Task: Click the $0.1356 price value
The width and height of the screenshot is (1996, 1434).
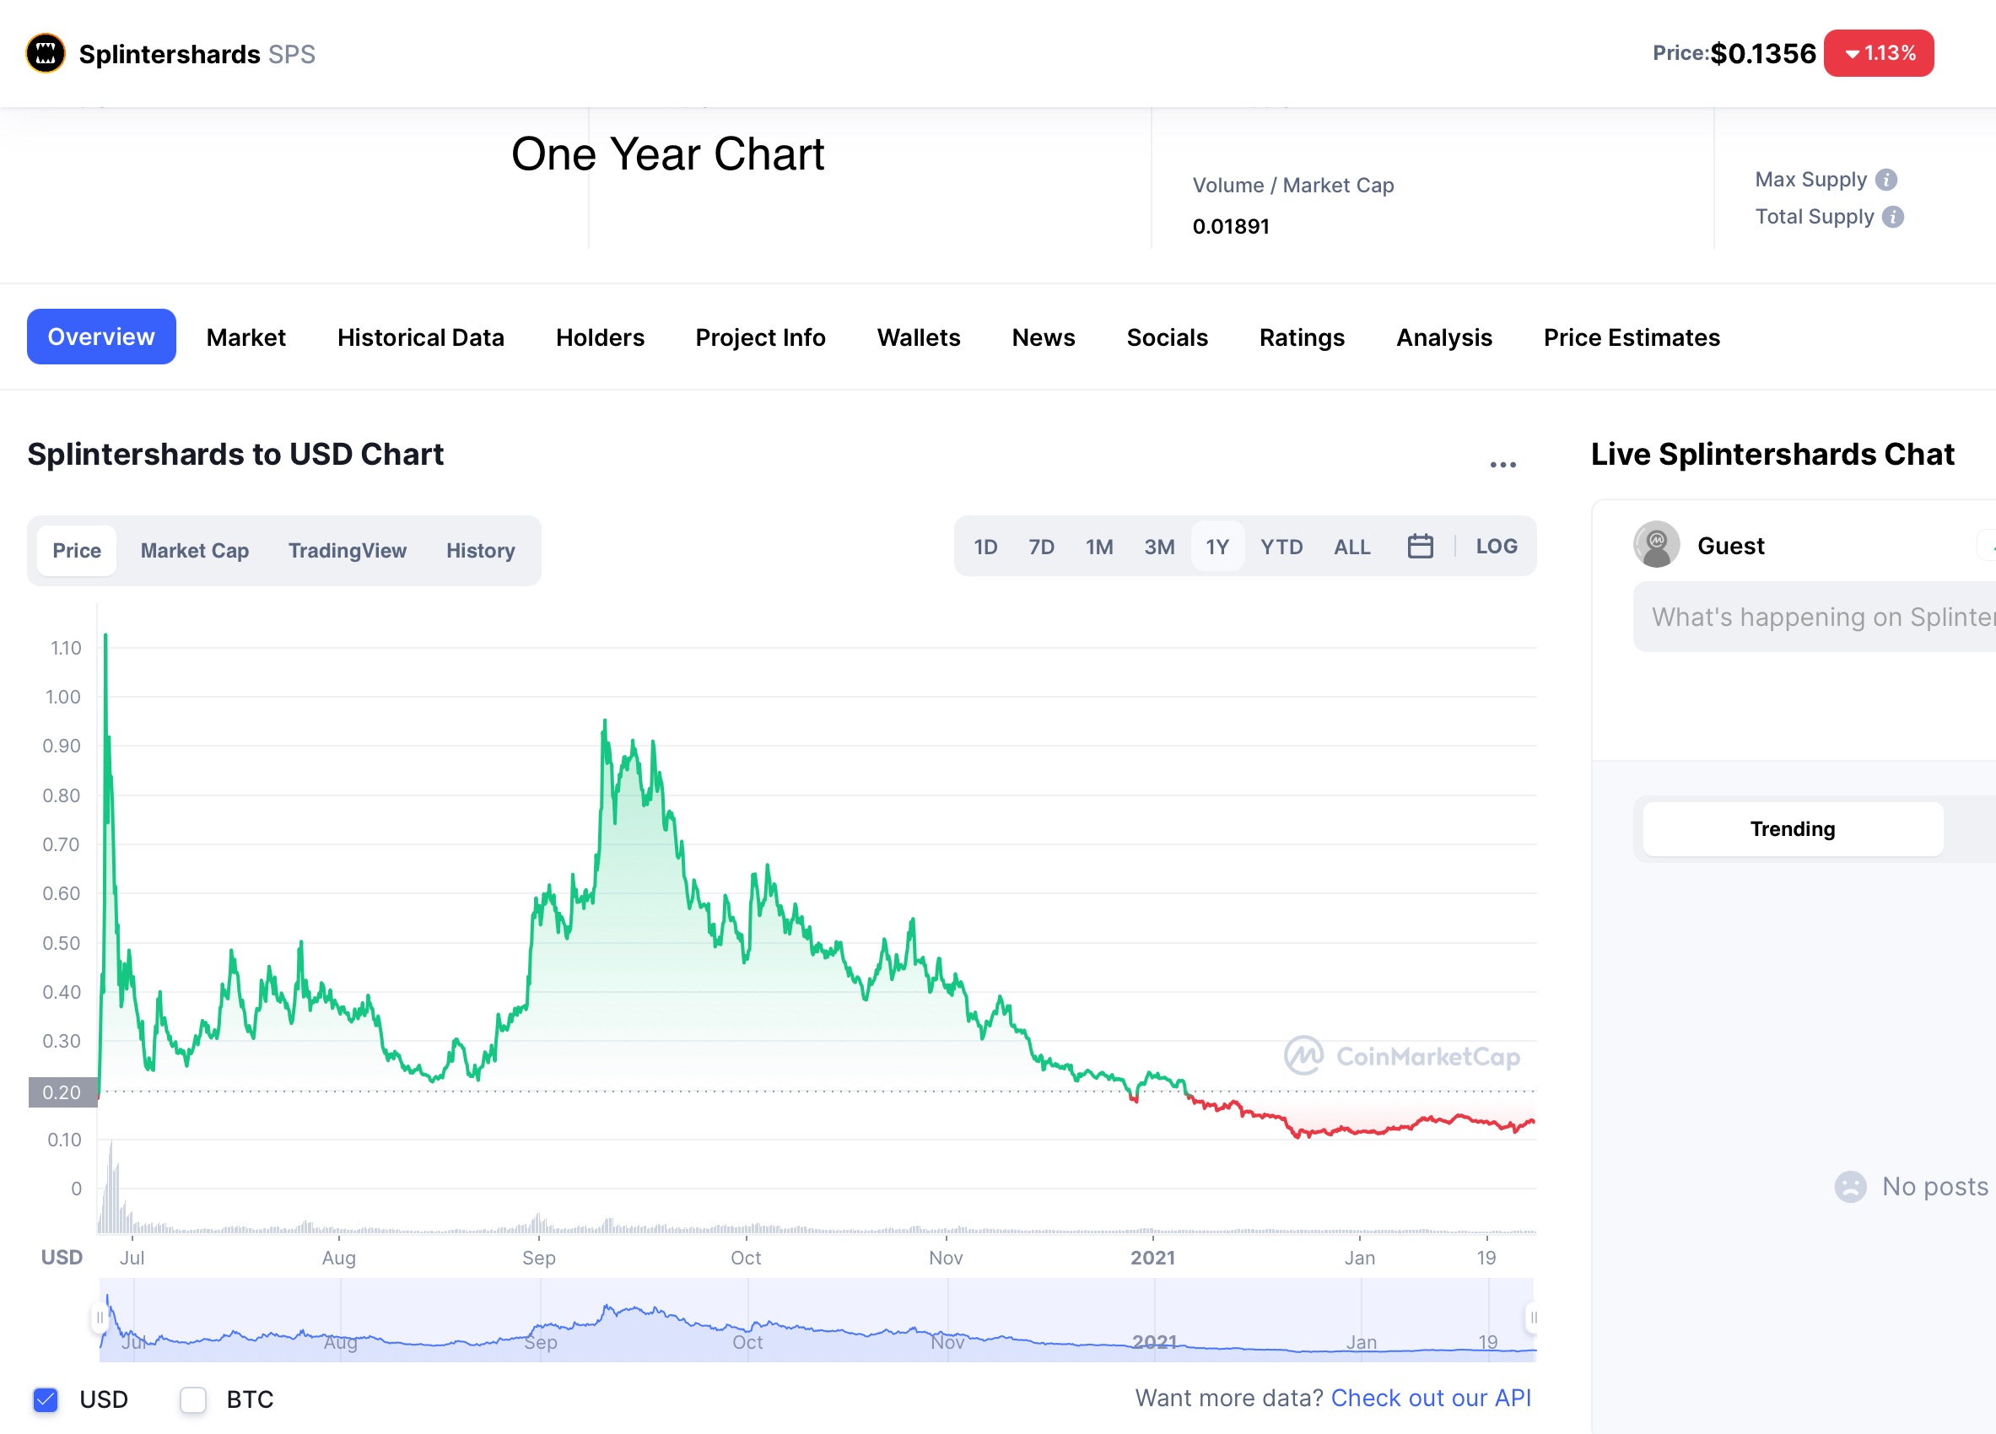Action: 1763,53
